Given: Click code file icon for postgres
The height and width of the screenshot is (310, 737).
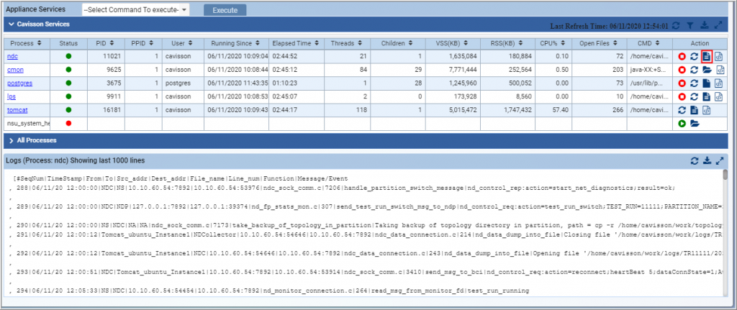Looking at the screenshot, I should [718, 83].
